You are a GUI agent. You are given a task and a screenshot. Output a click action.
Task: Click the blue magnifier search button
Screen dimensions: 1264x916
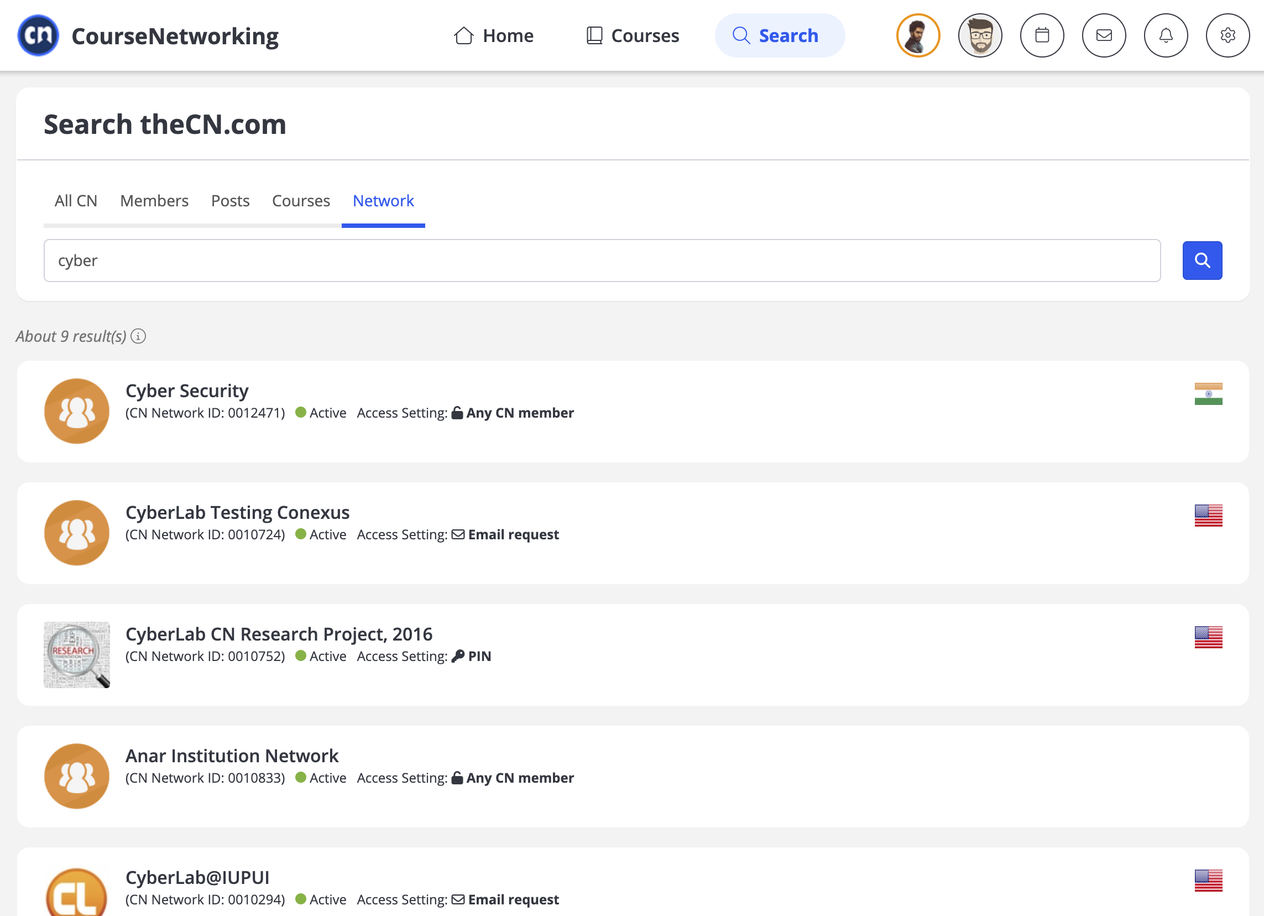[1202, 261]
